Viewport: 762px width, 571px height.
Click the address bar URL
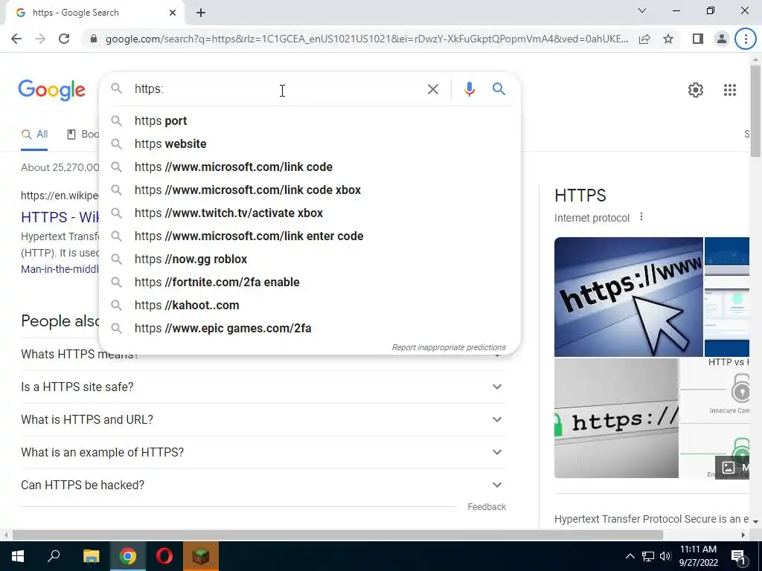(x=367, y=39)
